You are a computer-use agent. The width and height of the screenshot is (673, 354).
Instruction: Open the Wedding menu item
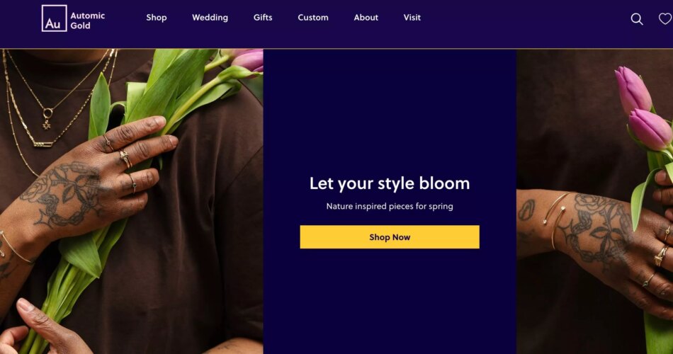[210, 18]
